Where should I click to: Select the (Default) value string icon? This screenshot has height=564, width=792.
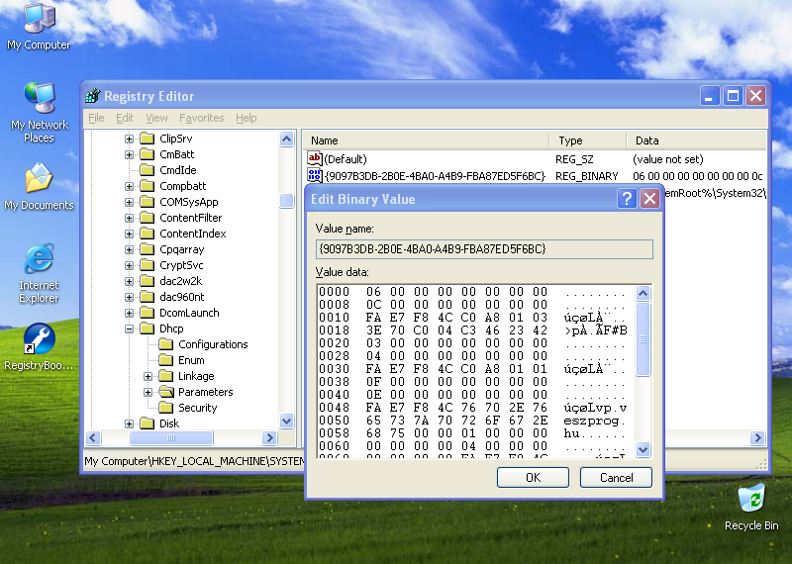[314, 158]
